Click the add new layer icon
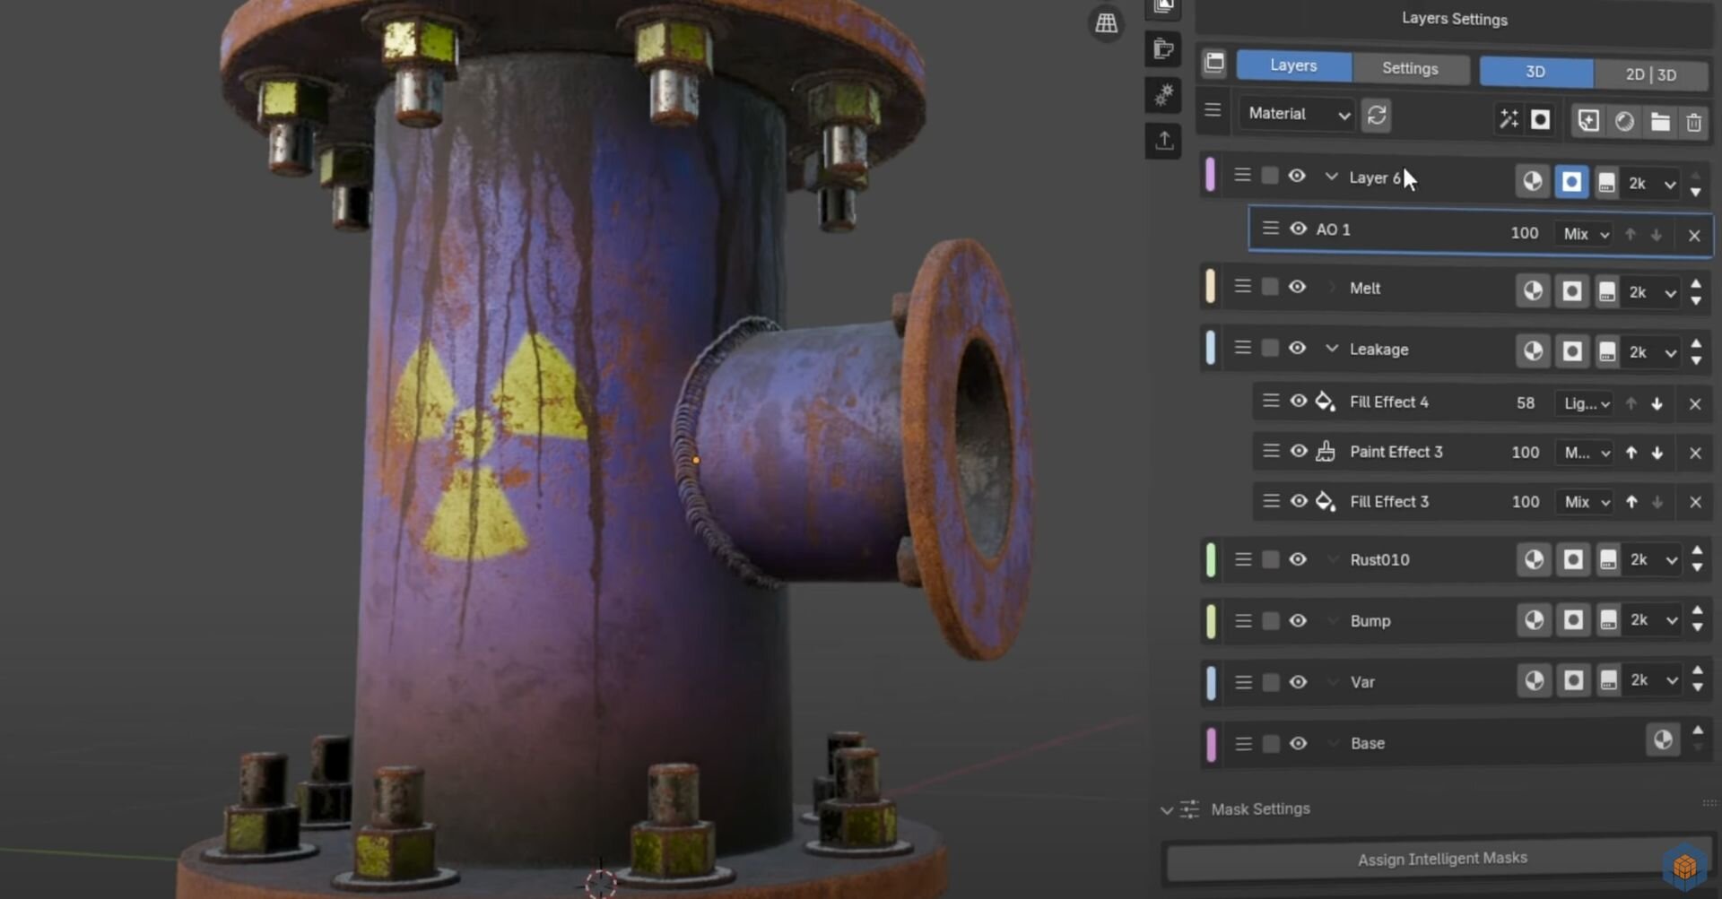Viewport: 1722px width, 899px height. point(1588,121)
